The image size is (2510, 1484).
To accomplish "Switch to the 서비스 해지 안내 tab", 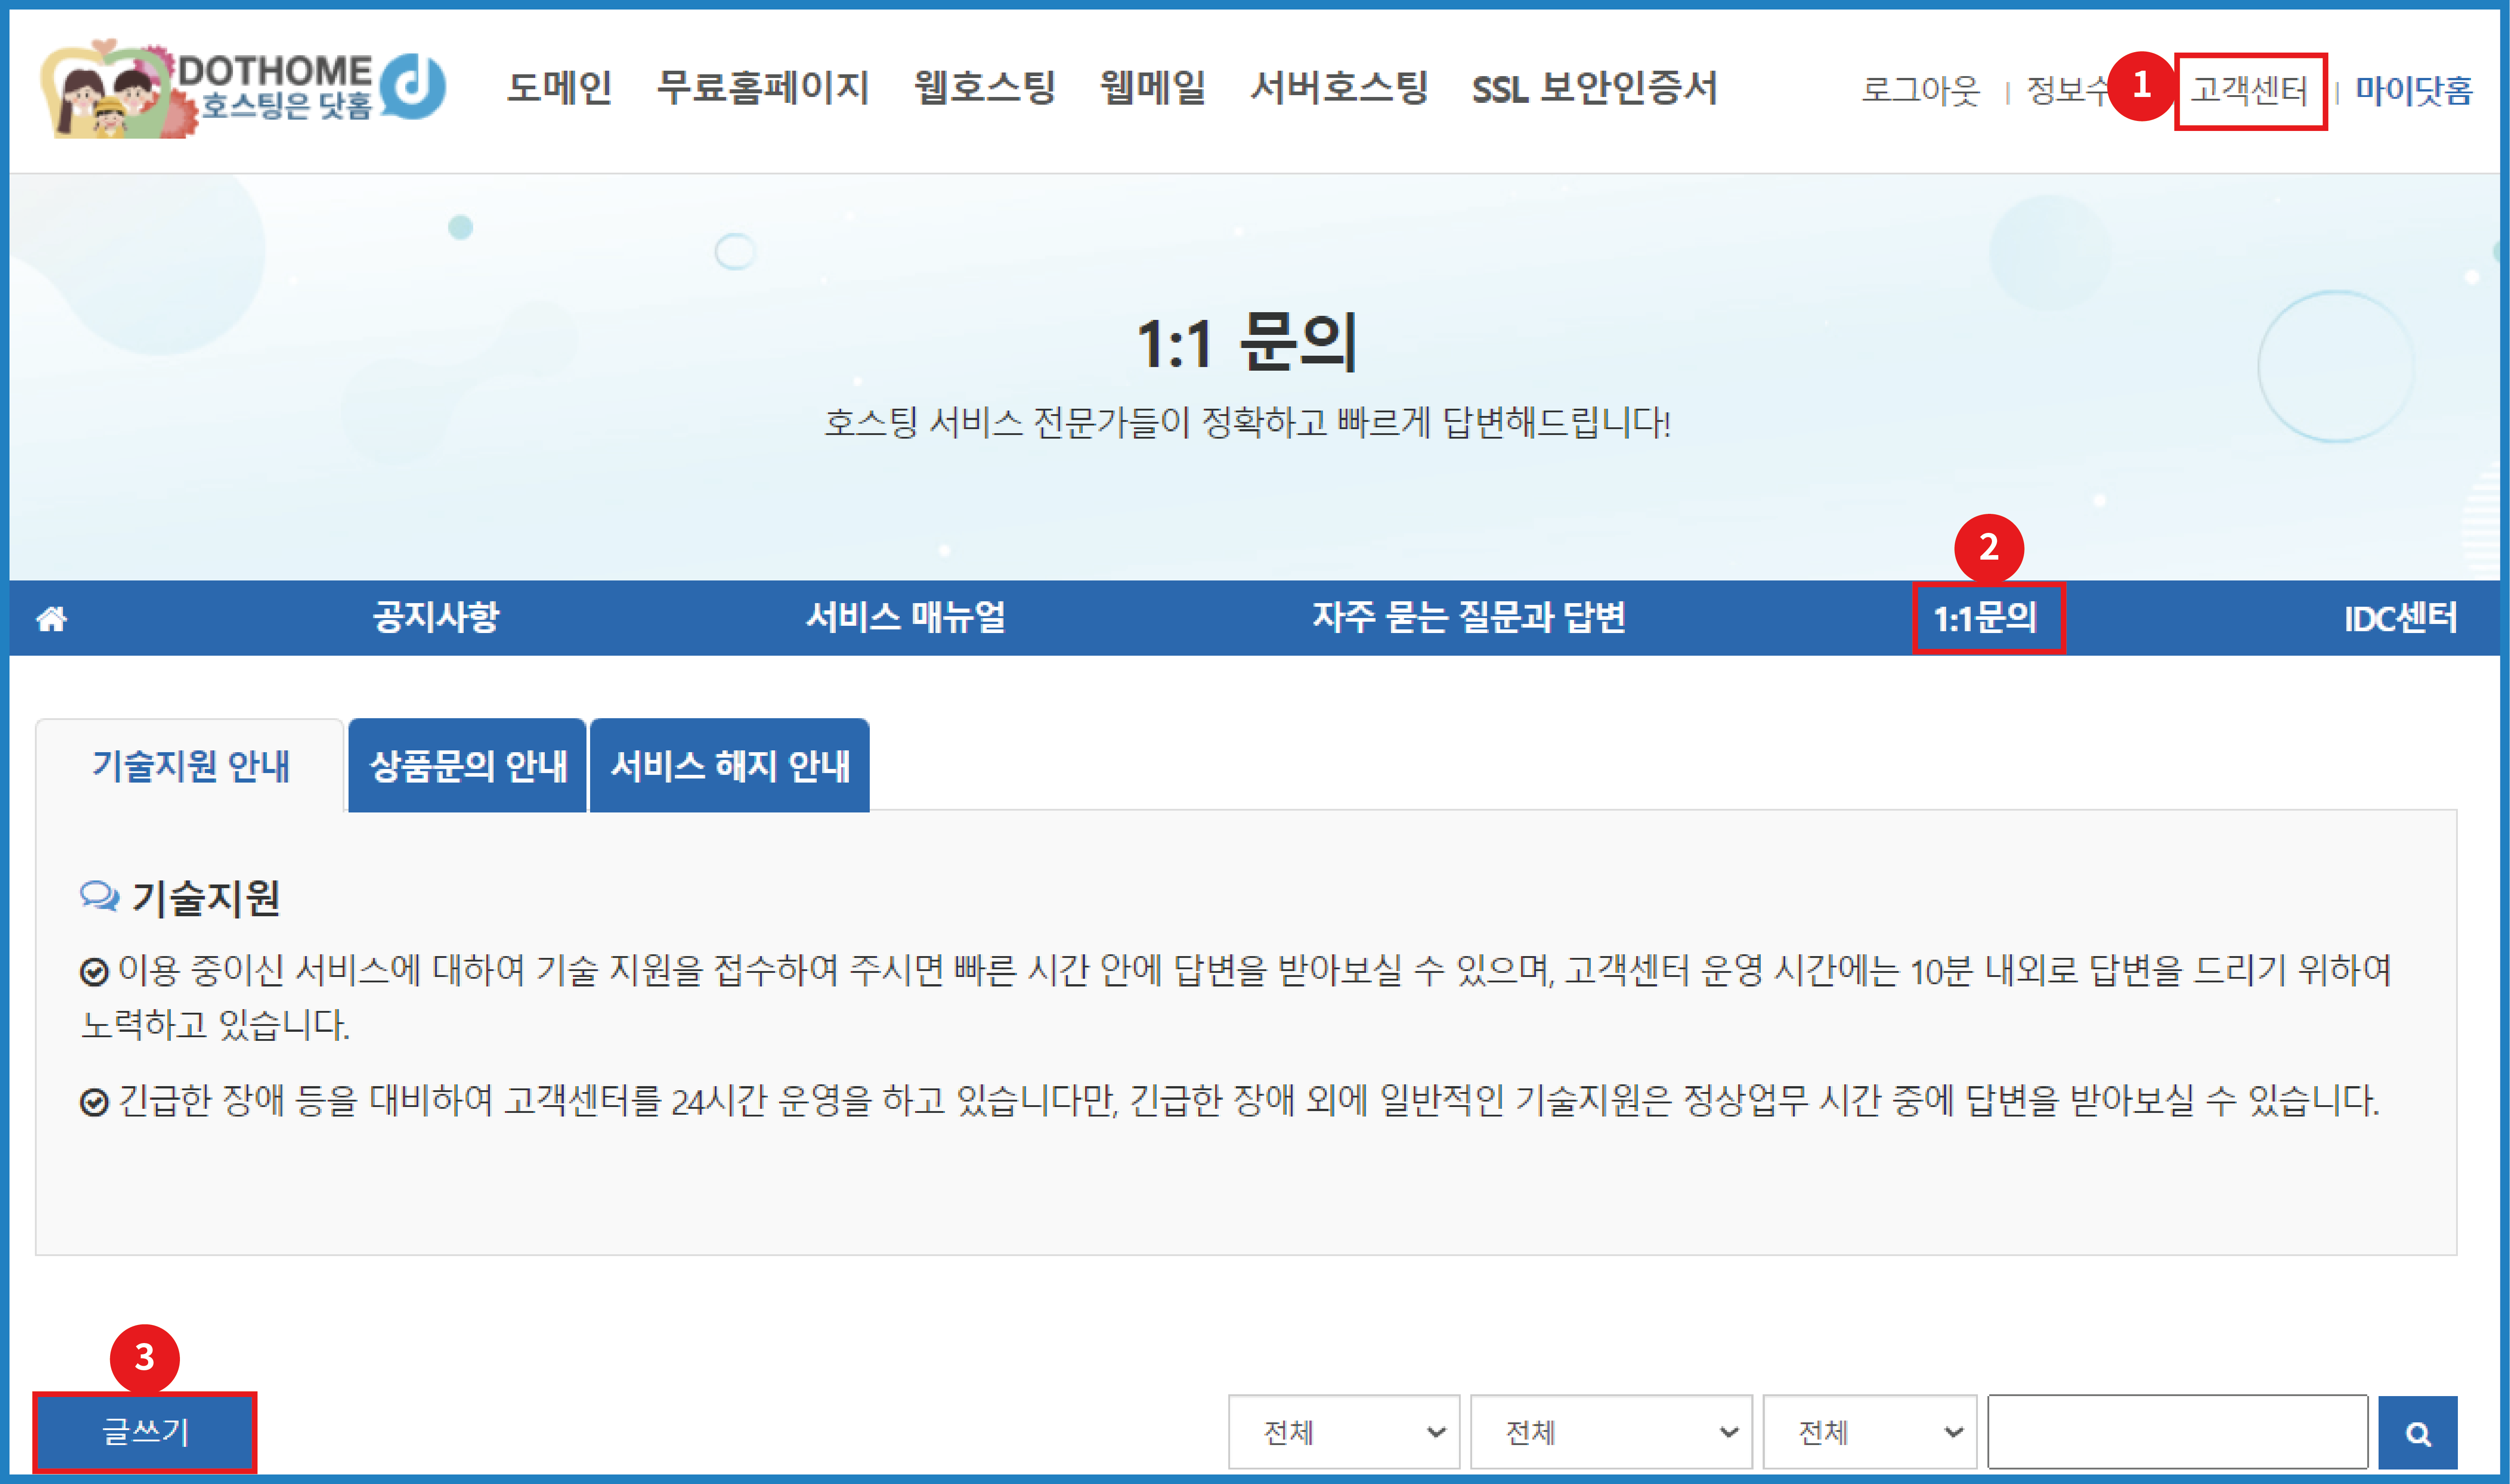I will [730, 766].
